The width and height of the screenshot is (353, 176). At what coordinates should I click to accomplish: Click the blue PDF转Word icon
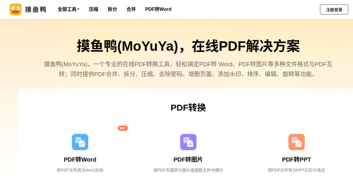[80, 142]
